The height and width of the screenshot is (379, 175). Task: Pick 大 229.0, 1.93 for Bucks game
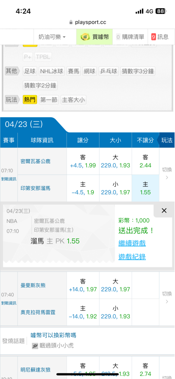click(x=116, y=161)
